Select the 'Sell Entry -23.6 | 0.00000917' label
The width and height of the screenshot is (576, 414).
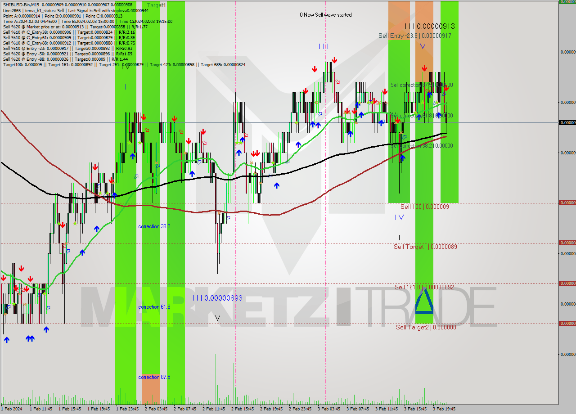tap(415, 36)
